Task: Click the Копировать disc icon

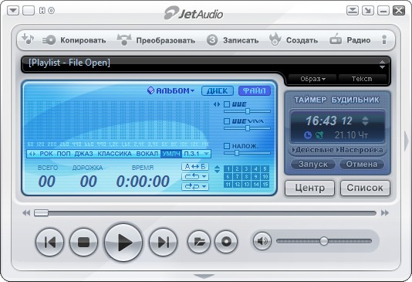Action: click(x=49, y=40)
